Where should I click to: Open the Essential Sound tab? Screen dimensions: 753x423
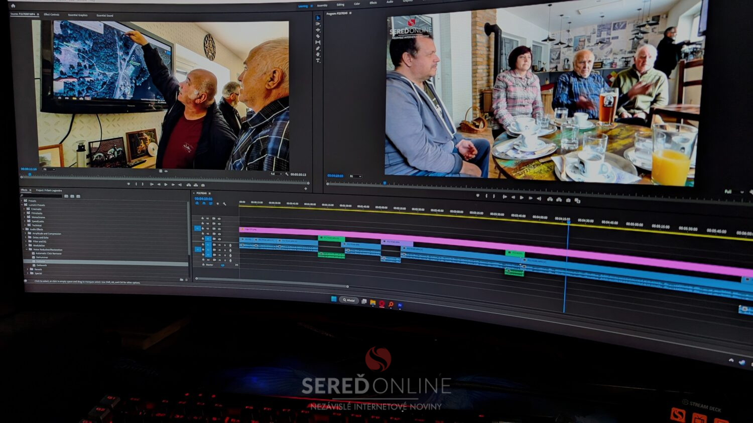click(x=105, y=16)
